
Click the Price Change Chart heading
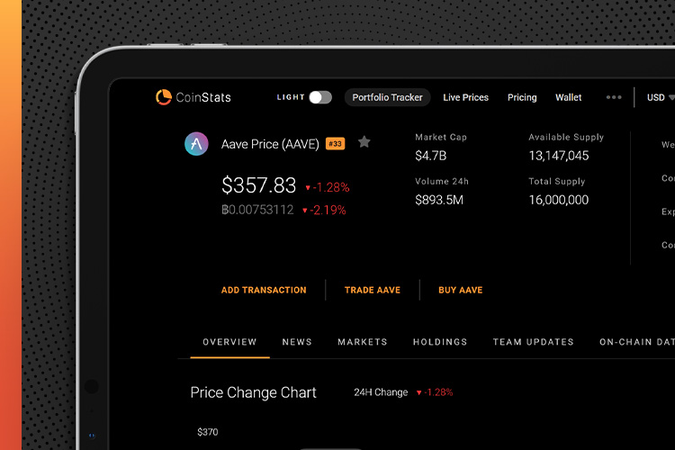(x=254, y=392)
